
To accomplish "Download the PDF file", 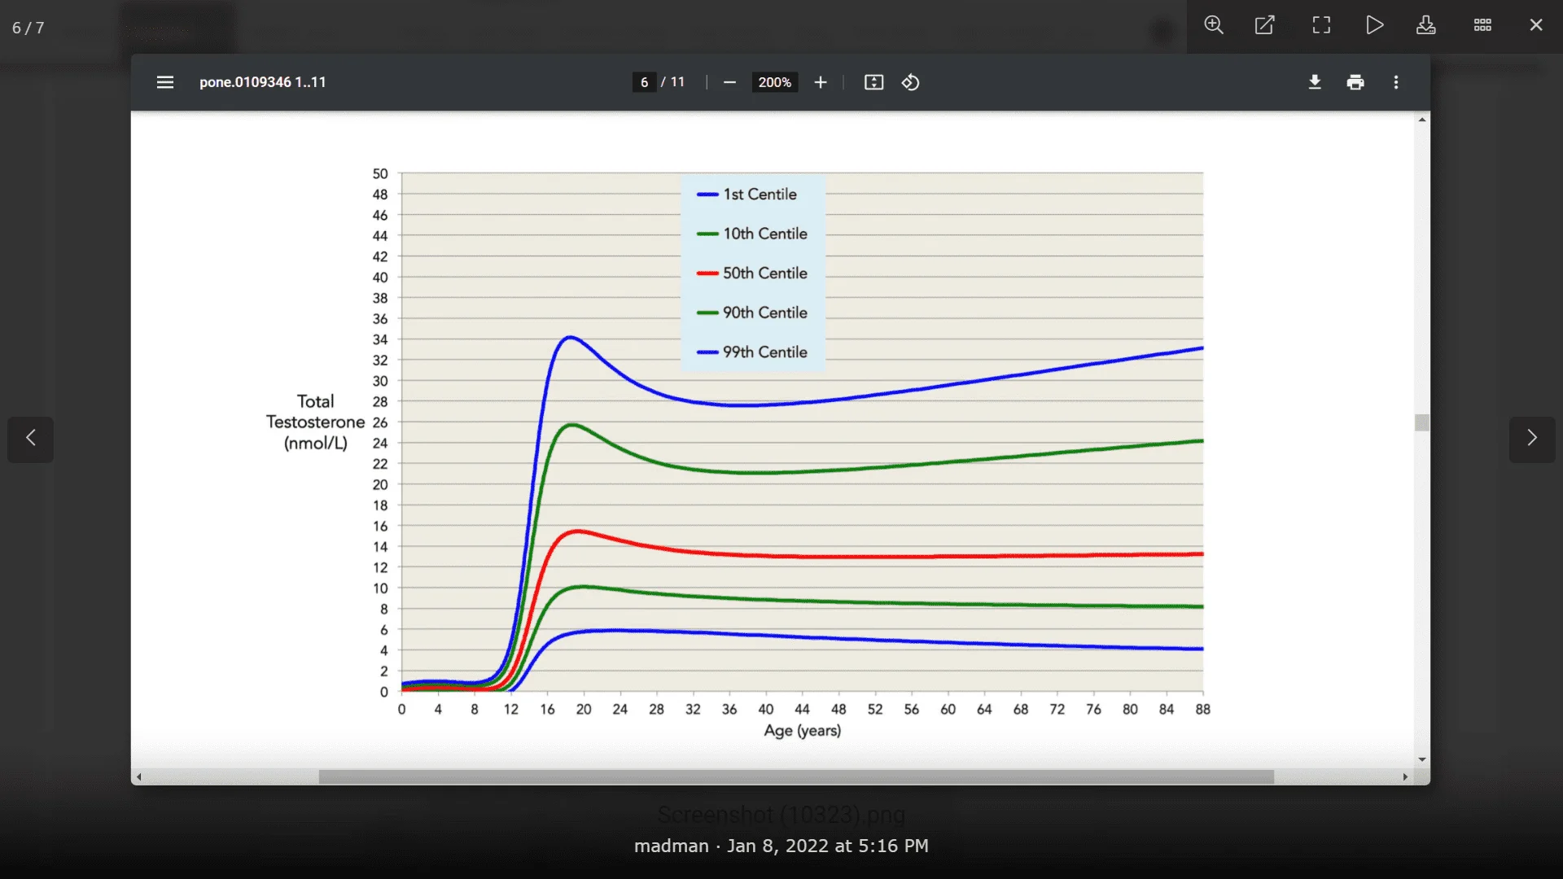I will (x=1315, y=82).
